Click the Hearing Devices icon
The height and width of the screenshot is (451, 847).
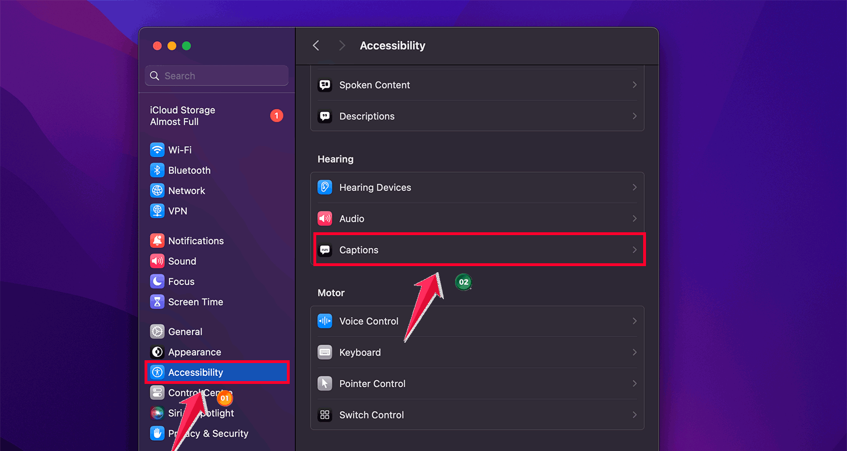point(325,187)
